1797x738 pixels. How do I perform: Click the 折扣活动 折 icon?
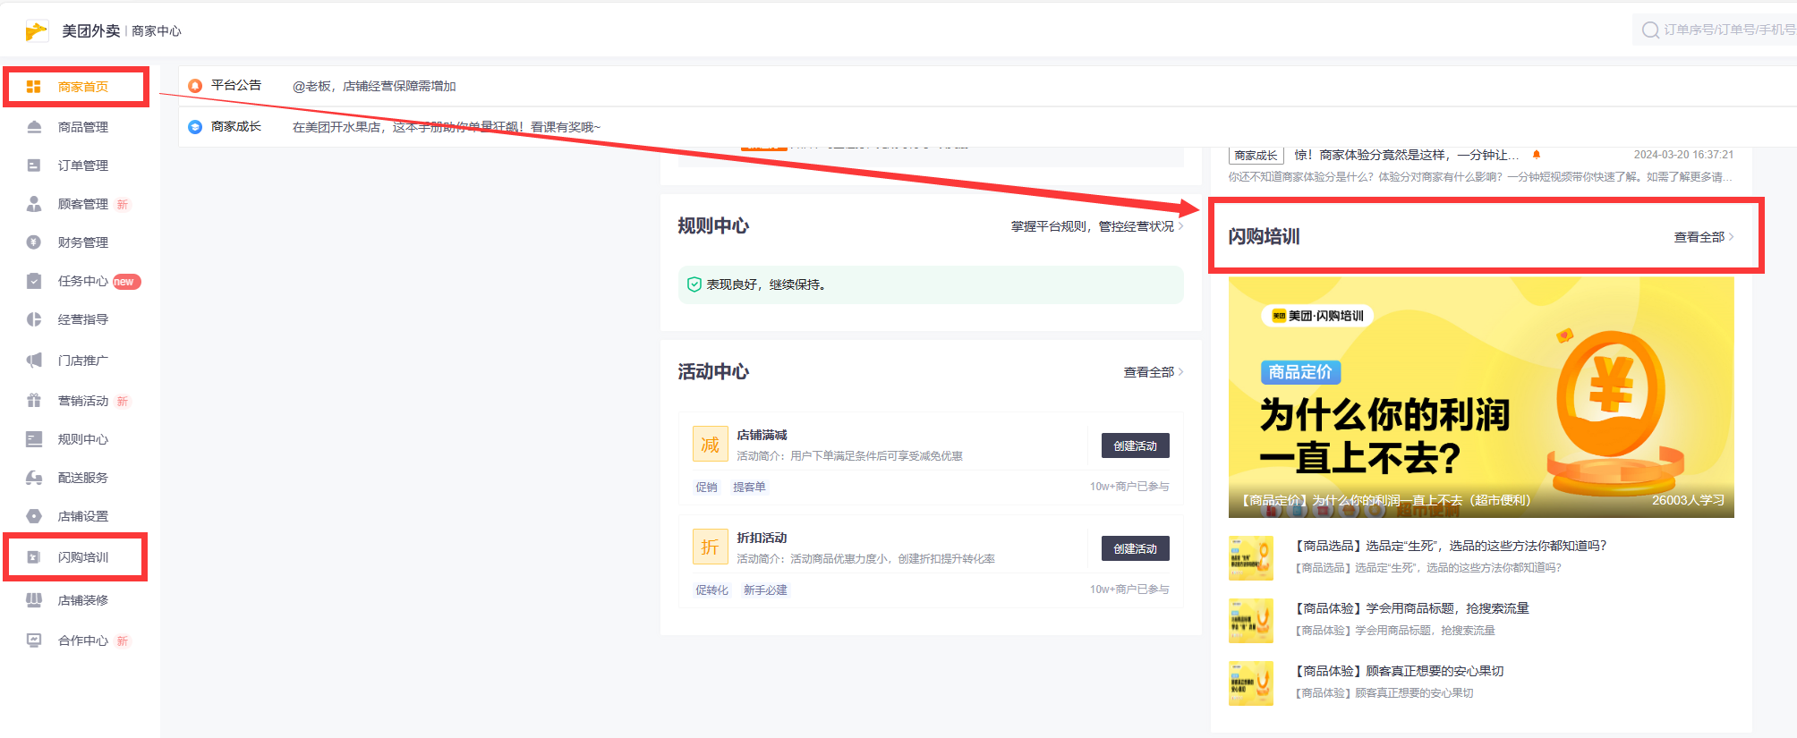710,547
